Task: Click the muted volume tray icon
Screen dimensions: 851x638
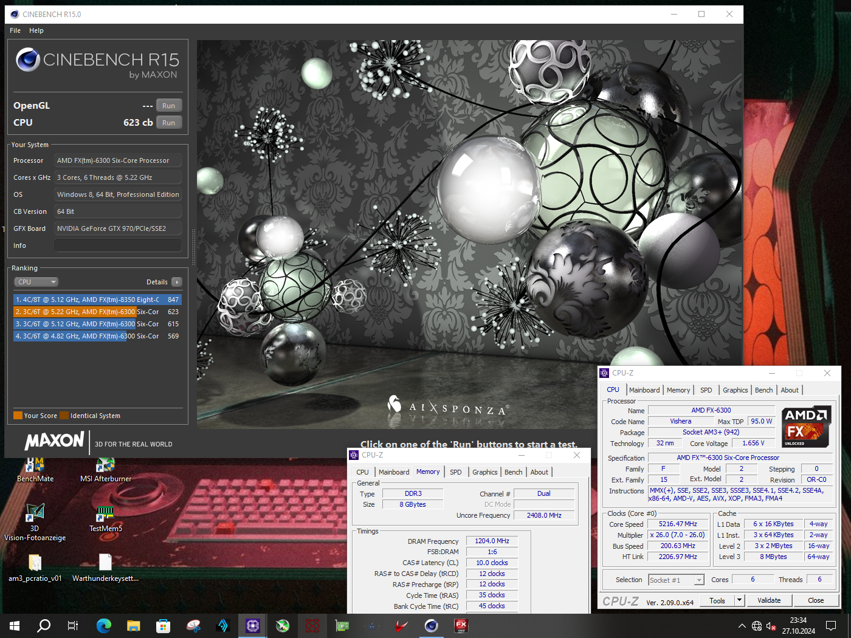Action: tap(771, 626)
